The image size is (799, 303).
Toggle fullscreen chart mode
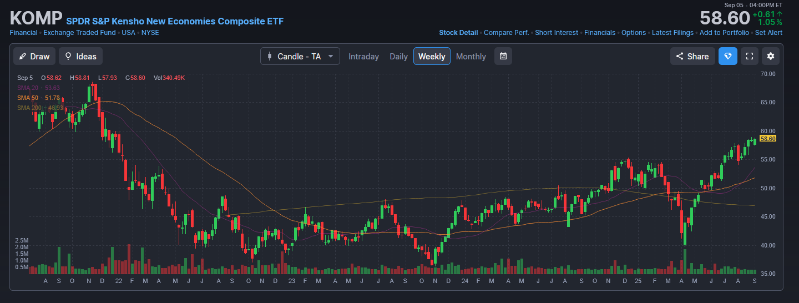tap(749, 56)
